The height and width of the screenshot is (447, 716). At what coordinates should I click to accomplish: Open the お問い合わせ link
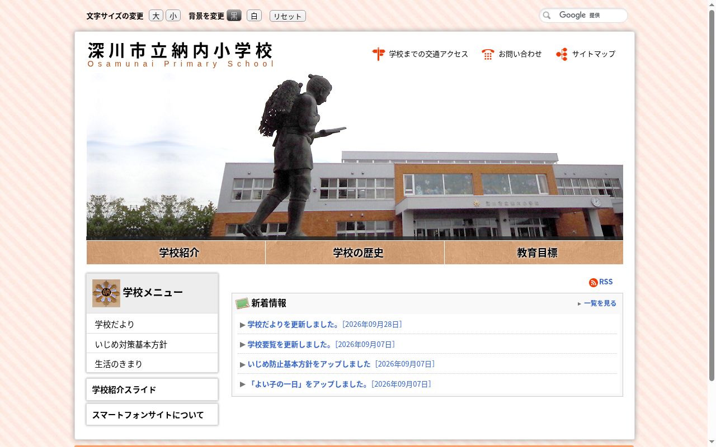tap(520, 54)
